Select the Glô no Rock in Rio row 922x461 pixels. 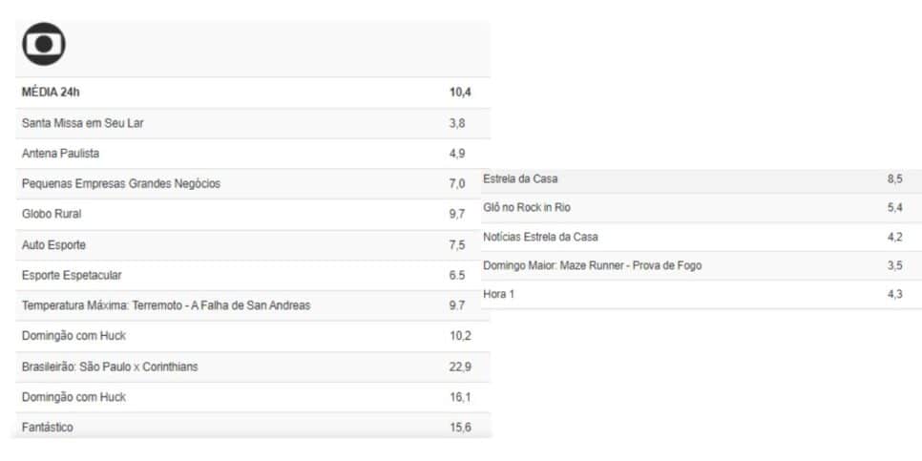(x=702, y=207)
